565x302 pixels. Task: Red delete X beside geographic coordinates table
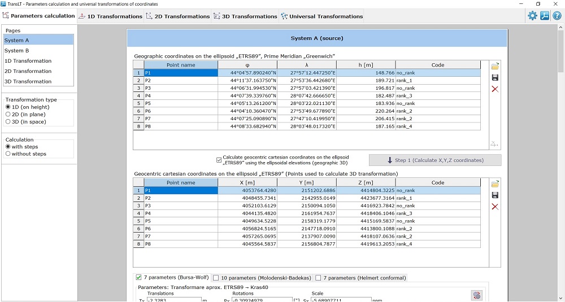[x=495, y=89]
